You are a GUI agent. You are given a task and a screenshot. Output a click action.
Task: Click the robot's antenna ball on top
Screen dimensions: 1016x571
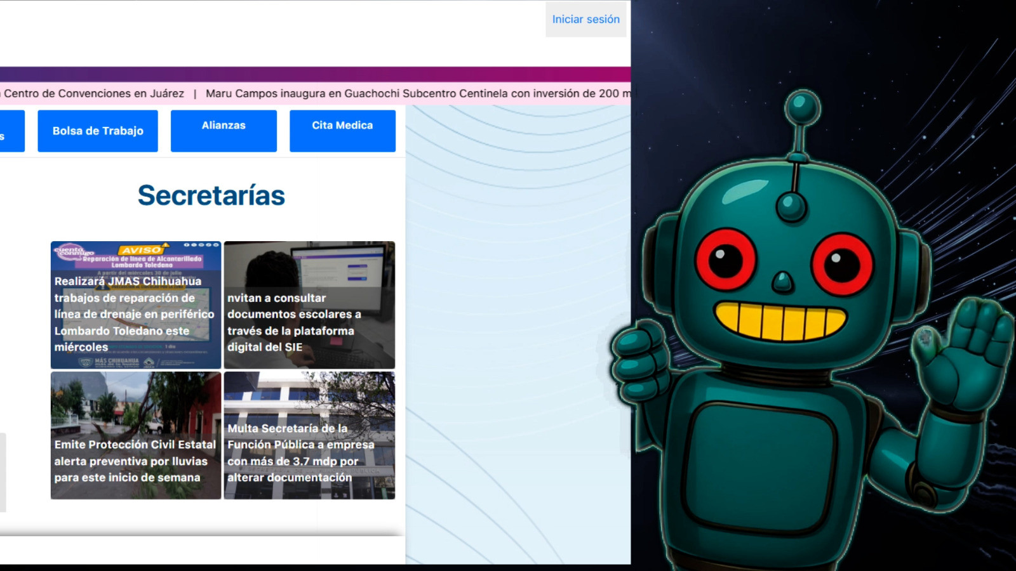(802, 107)
